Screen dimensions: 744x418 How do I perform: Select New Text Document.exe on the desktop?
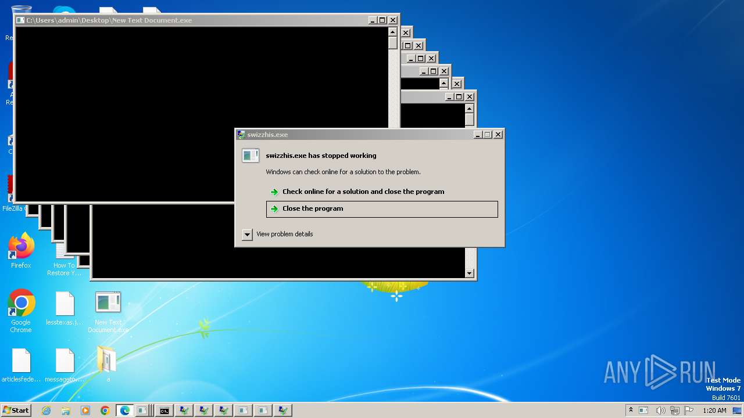point(108,312)
